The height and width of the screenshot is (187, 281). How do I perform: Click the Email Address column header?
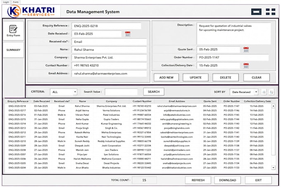(177, 101)
